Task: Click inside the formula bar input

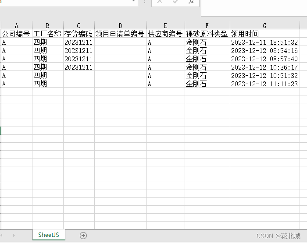Action: (254, 8)
